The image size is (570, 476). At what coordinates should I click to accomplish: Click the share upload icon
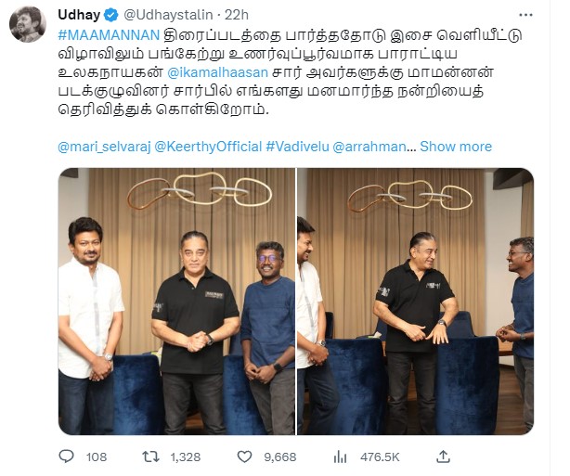click(x=443, y=457)
